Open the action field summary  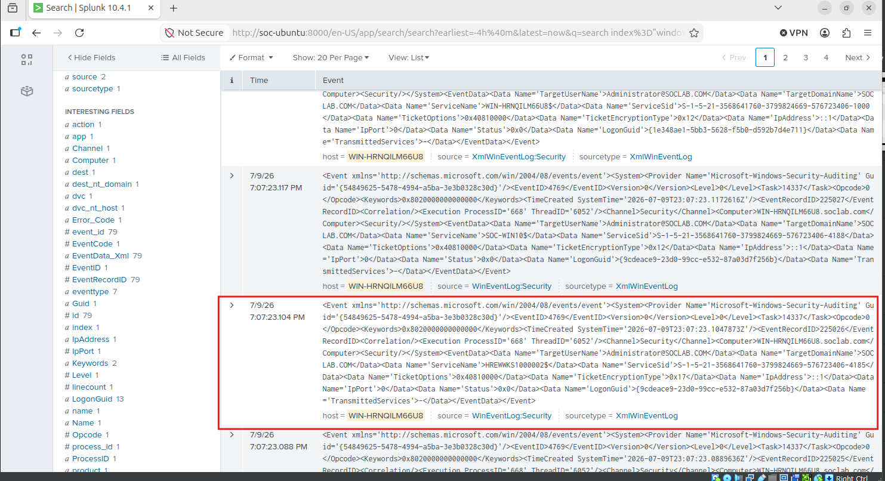pyautogui.click(x=83, y=125)
